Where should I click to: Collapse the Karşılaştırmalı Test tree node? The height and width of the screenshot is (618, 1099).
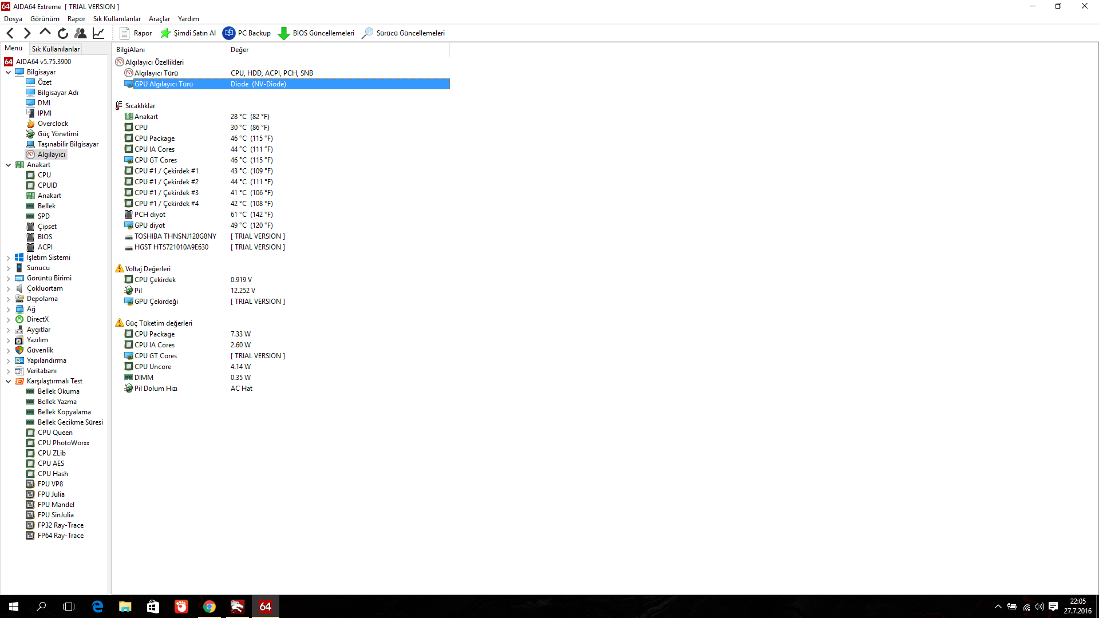(x=9, y=381)
